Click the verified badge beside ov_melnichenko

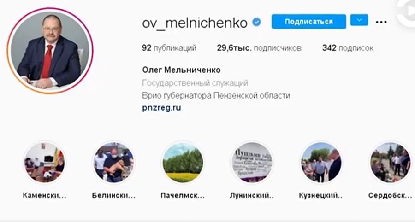click(256, 22)
